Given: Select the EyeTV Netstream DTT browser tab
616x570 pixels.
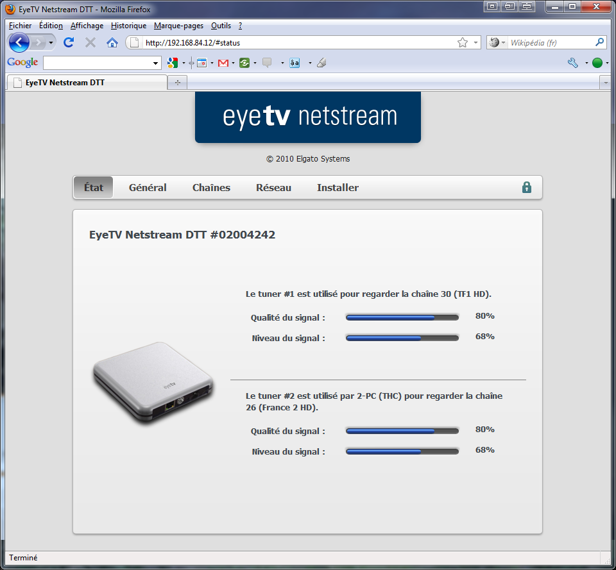Looking at the screenshot, I should pos(87,83).
